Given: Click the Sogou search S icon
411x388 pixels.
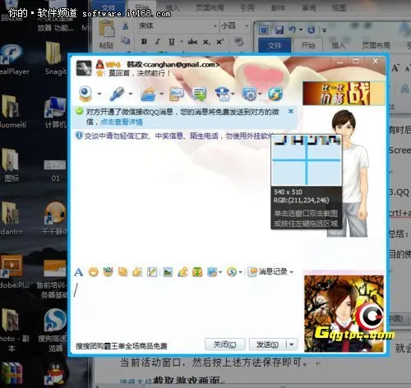Looking at the screenshot, I should (232, 272).
